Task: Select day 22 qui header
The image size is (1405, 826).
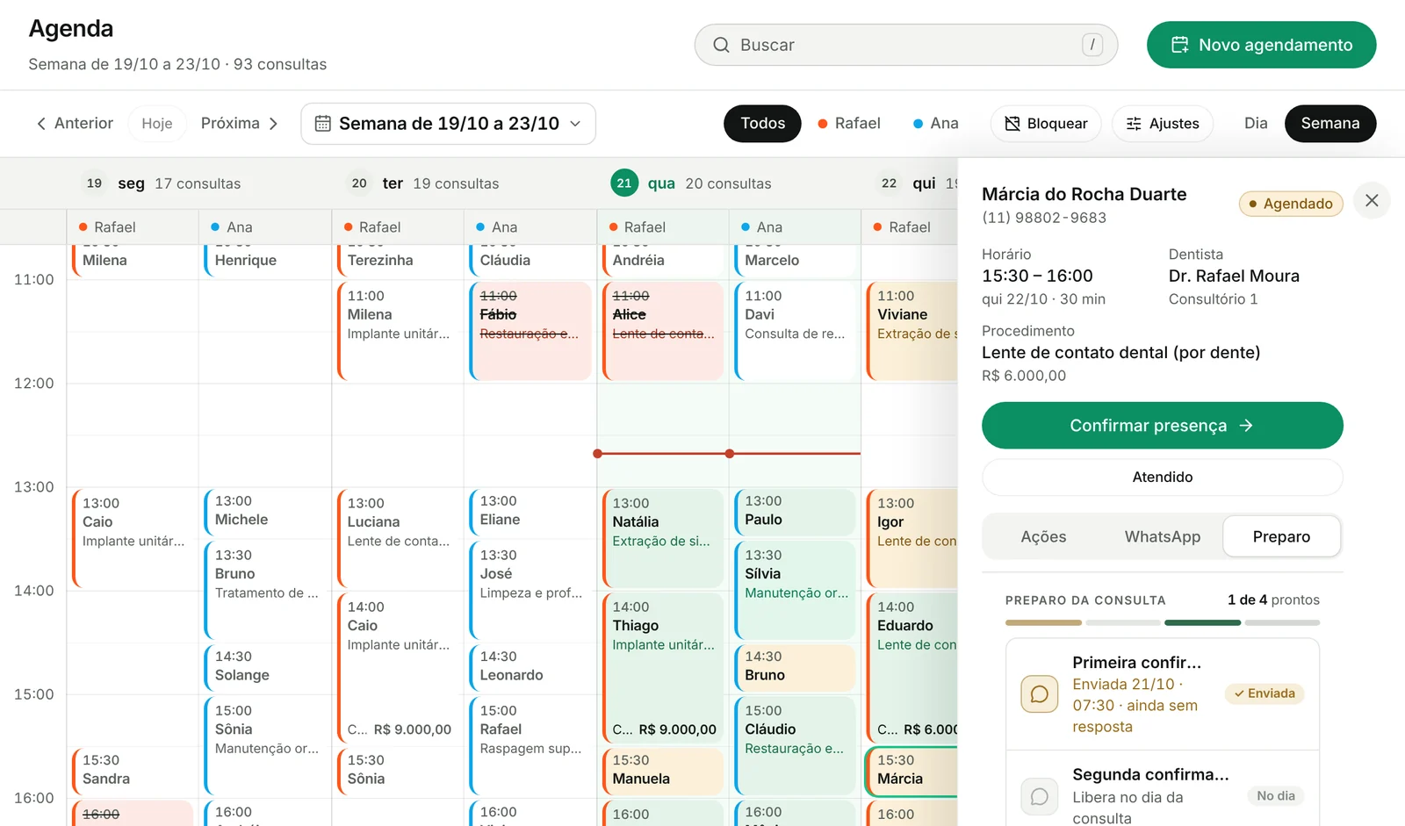Action: point(917,183)
